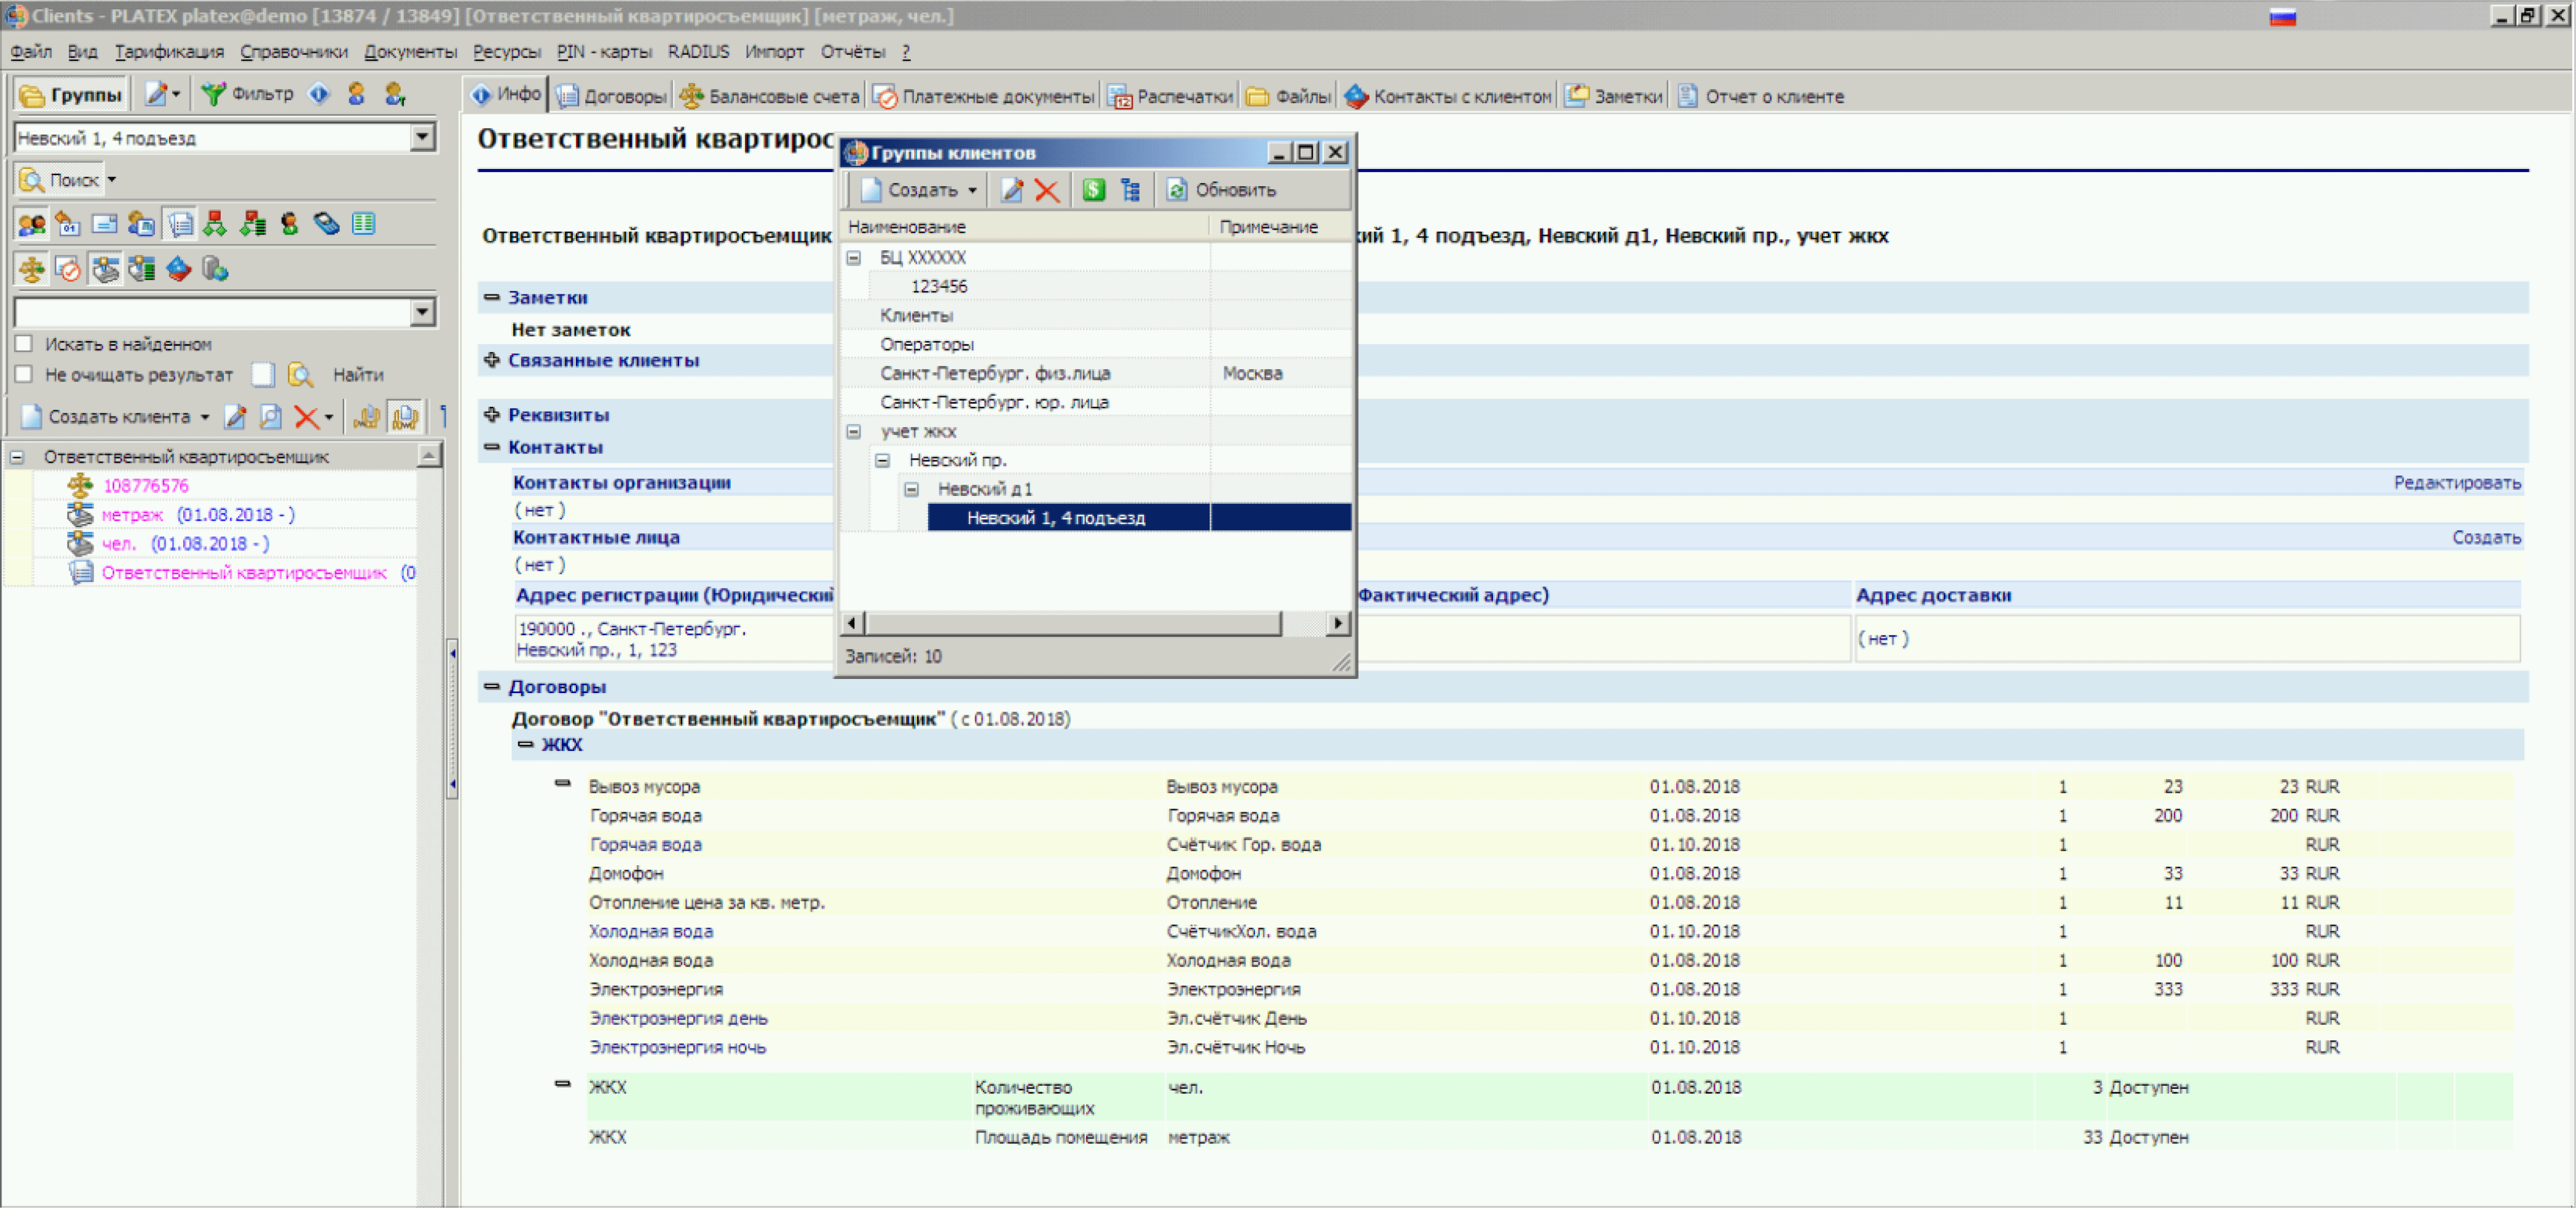
Task: Click the pencil edit icon in Группы клиентов toolbar
Action: tap(1012, 190)
